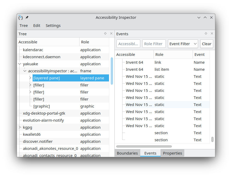Click the pin icon in title bar

(27, 17)
